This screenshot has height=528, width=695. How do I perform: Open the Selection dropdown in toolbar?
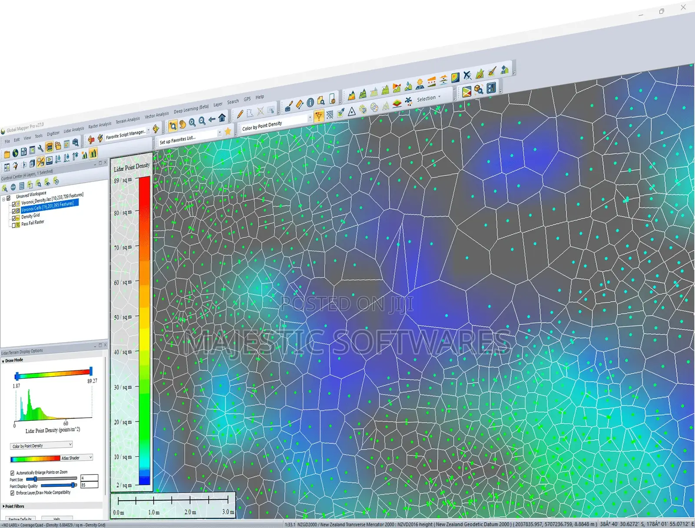tap(429, 98)
